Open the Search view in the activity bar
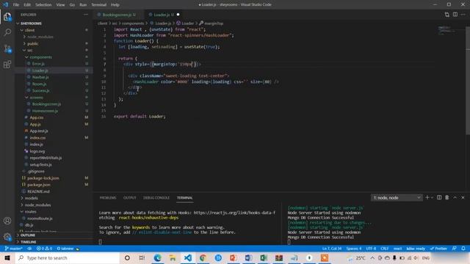Screen dimensions: 470x264 coord(7,32)
